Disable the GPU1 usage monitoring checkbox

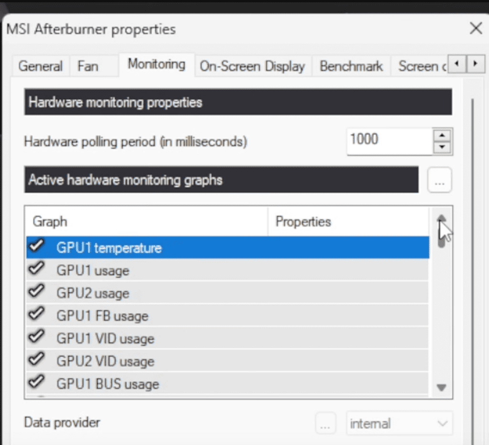coord(36,270)
